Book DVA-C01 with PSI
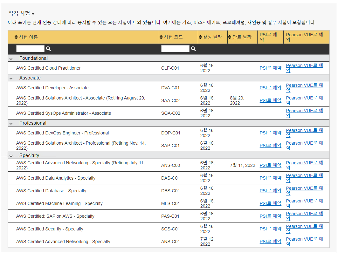Image resolution: width=338 pixels, height=253 pixels. tap(271, 88)
